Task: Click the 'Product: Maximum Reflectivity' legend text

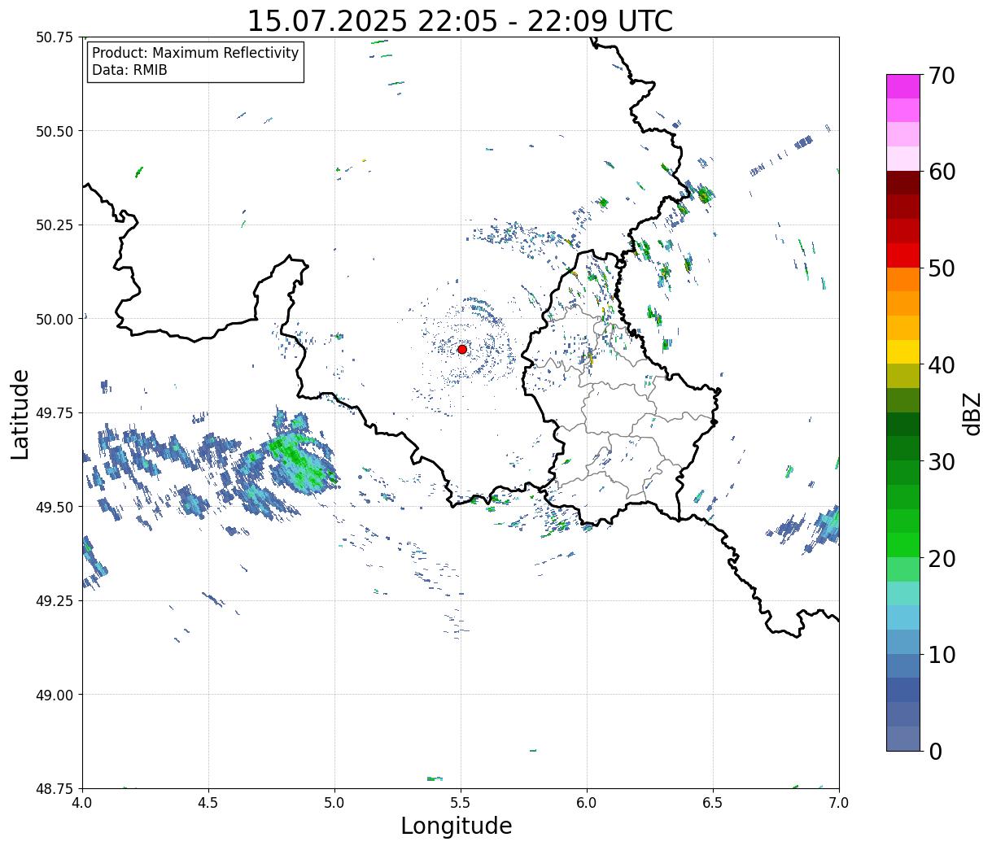Action: pos(195,53)
